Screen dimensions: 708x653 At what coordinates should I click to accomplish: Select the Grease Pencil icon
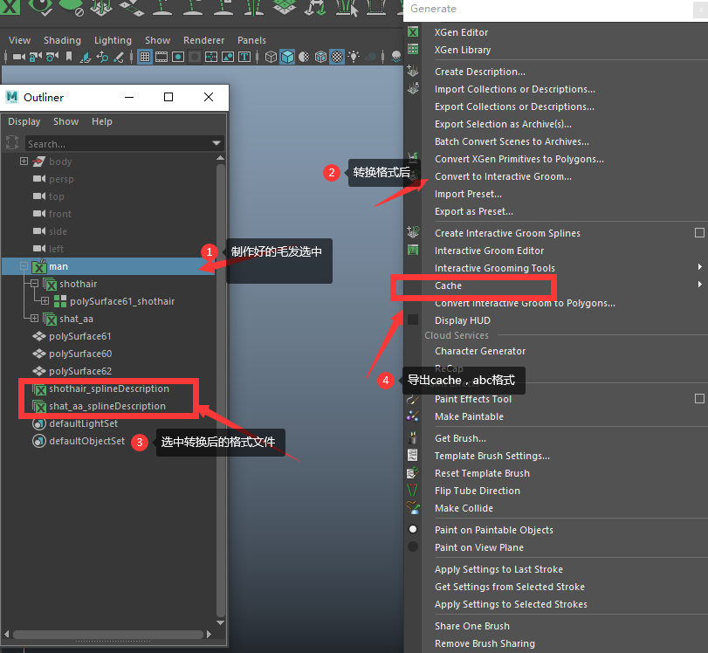[119, 57]
